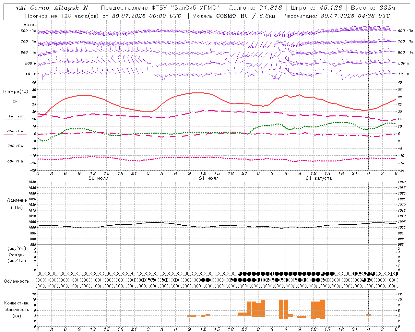Click the (мм/1ч.) precipitation unit label
This screenshot has height=332, width=415.
coord(17,261)
